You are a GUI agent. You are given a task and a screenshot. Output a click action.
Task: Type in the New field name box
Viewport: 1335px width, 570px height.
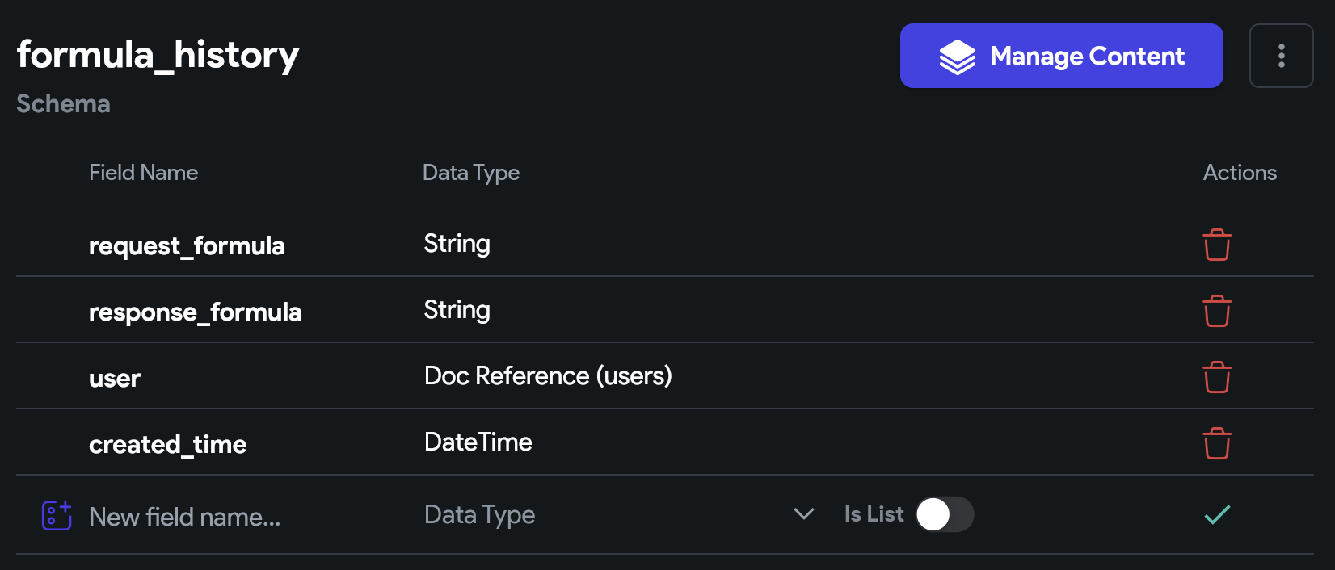click(242, 517)
